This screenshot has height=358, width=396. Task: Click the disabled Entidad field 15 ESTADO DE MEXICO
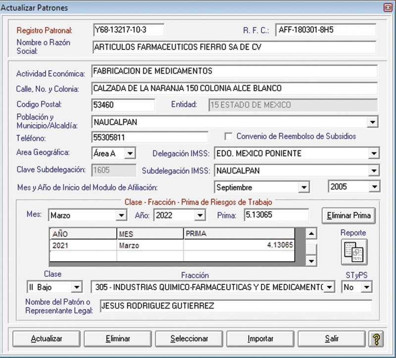(x=293, y=105)
